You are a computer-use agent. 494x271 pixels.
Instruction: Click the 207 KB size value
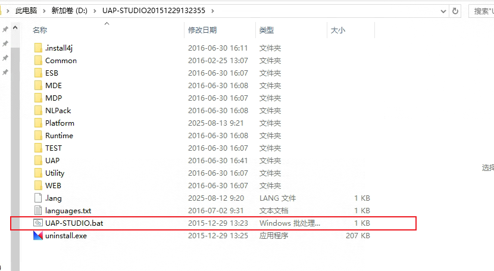[x=358, y=236]
